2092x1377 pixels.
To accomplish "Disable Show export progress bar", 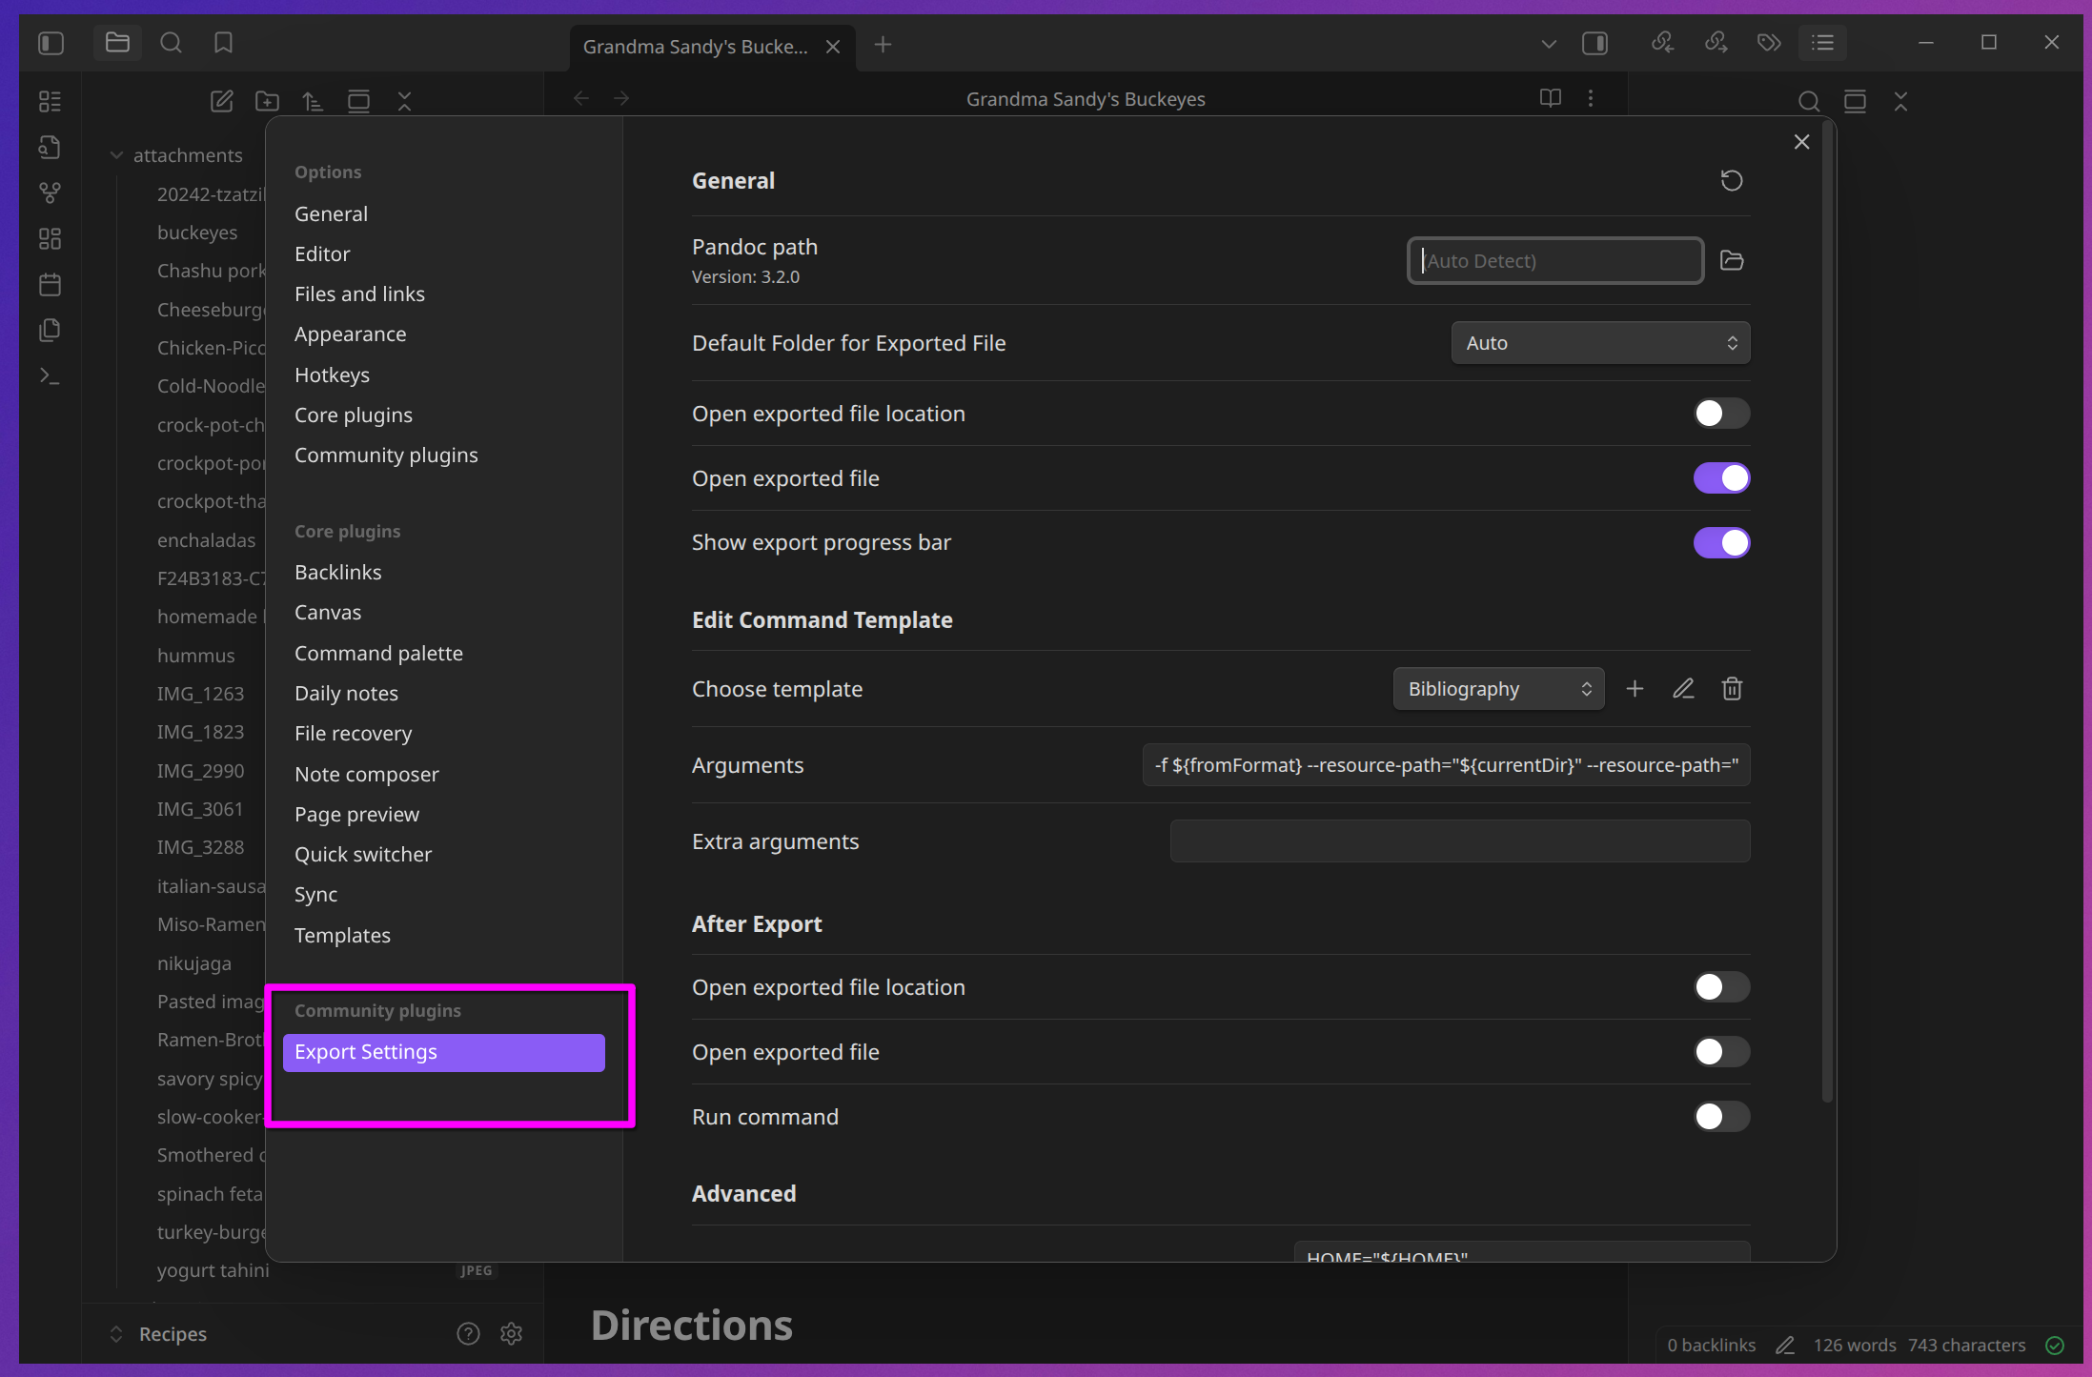I will pos(1720,543).
